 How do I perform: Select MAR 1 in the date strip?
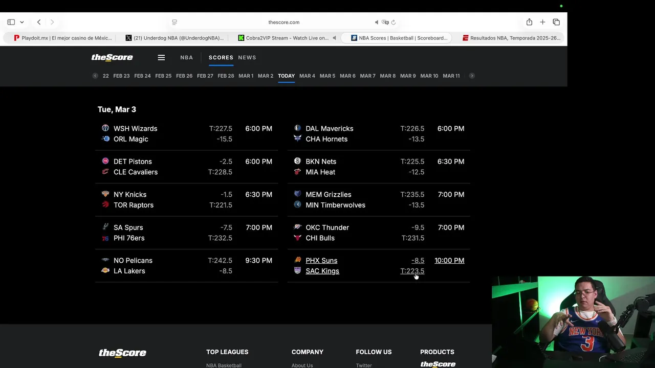(x=246, y=76)
